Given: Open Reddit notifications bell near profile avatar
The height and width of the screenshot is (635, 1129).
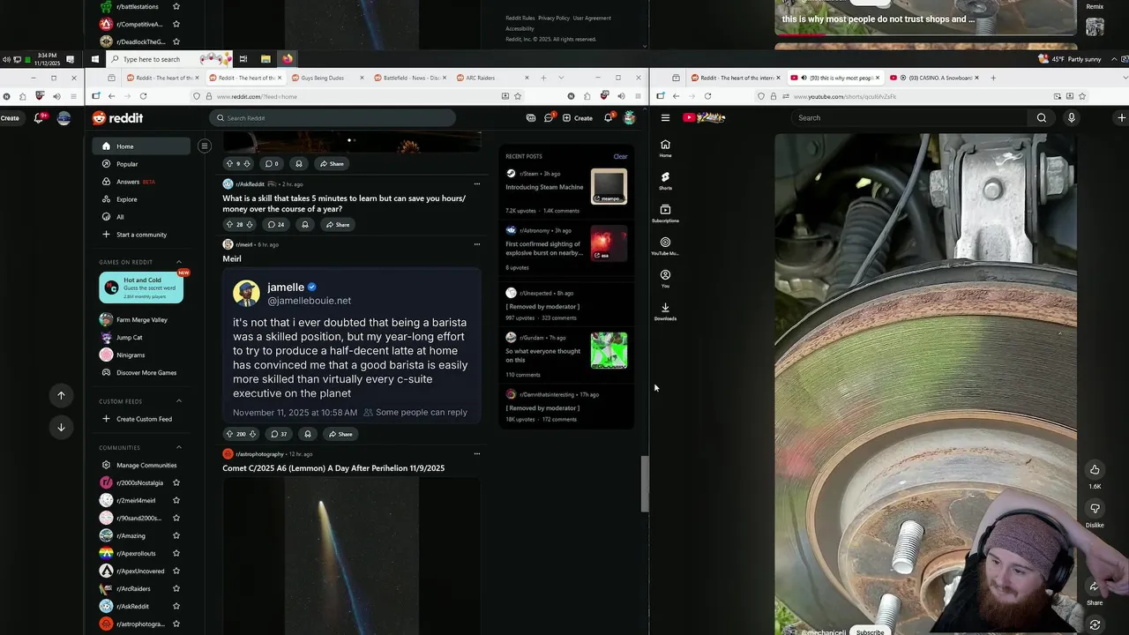Looking at the screenshot, I should (x=609, y=117).
